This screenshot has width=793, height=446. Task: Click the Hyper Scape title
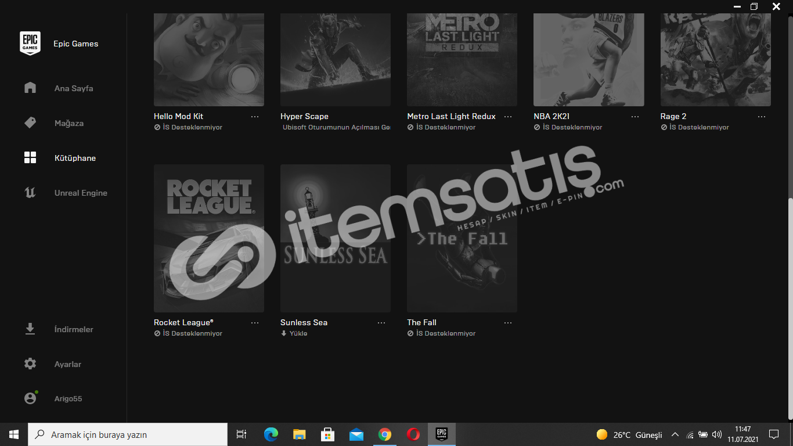[304, 116]
